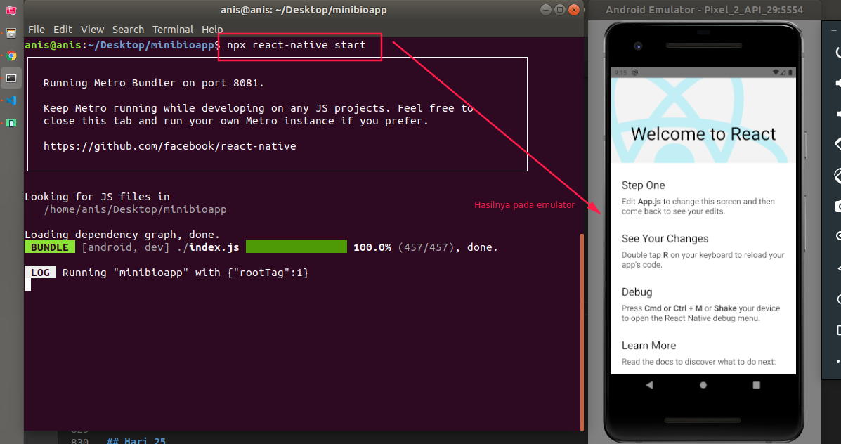Image resolution: width=841 pixels, height=444 pixels.
Task: Click the emulator volume up speaker icon
Action: tap(837, 83)
